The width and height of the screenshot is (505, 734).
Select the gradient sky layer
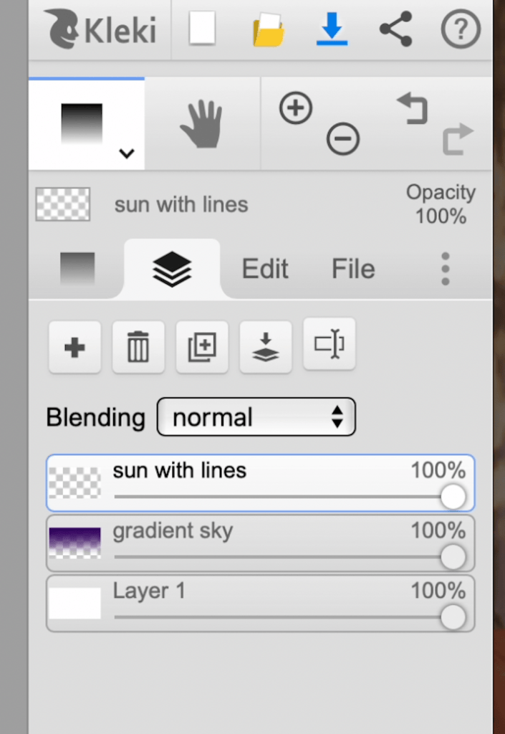click(261, 543)
